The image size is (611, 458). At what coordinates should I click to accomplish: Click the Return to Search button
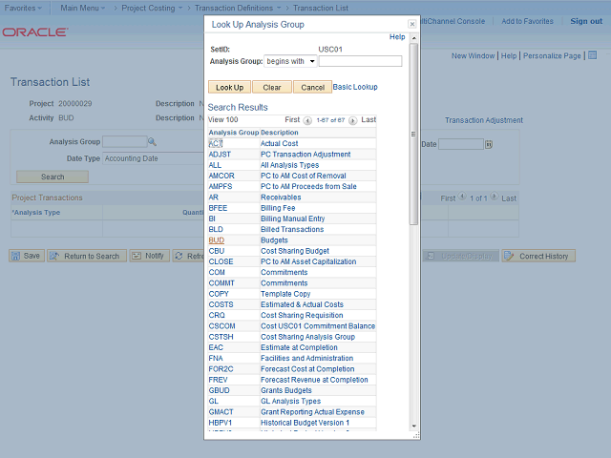tap(87, 256)
